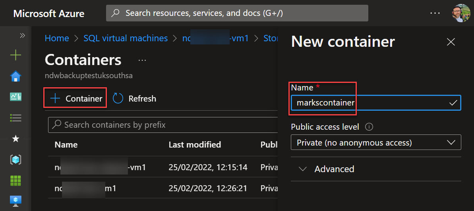Open the Home icon in sidebar

[x=16, y=76]
